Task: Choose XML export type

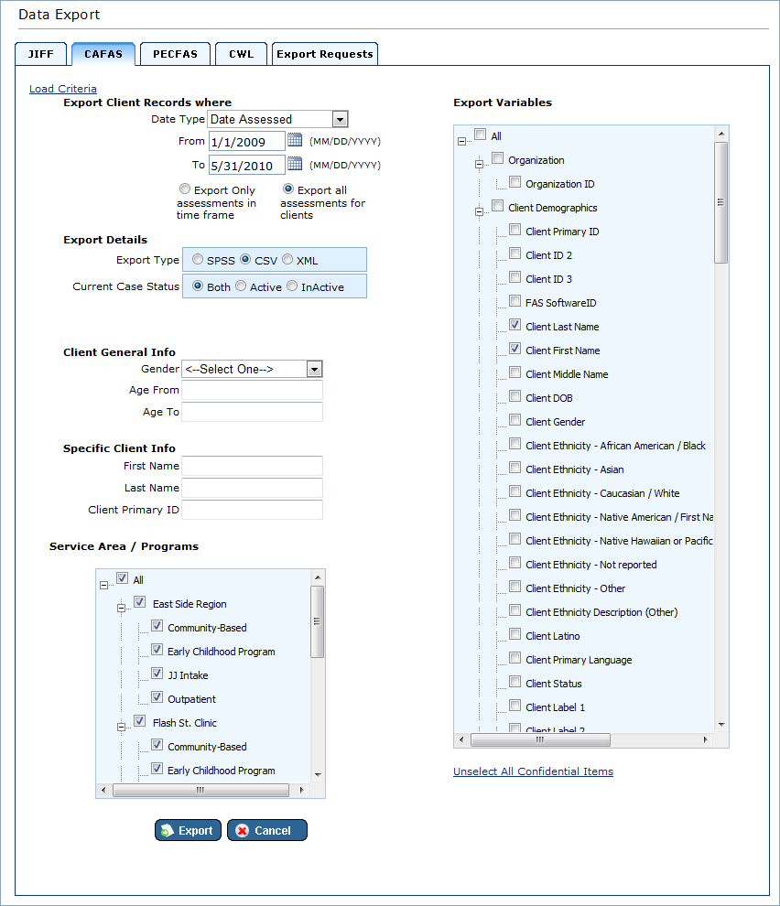Action: pyautogui.click(x=287, y=259)
